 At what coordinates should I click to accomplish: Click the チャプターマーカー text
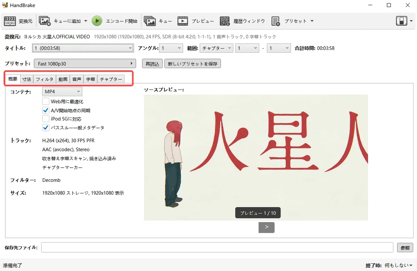pos(62,167)
